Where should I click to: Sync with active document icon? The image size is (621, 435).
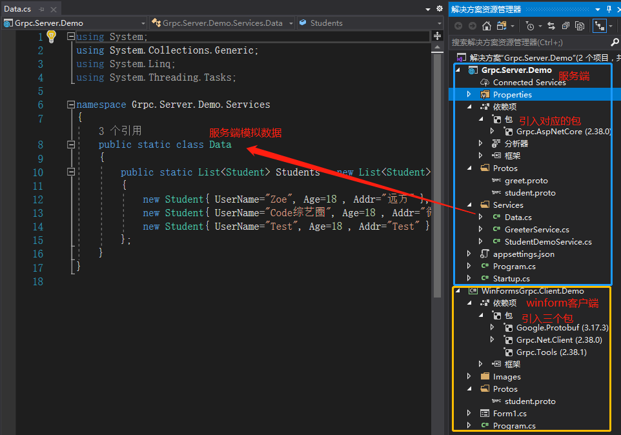[551, 26]
